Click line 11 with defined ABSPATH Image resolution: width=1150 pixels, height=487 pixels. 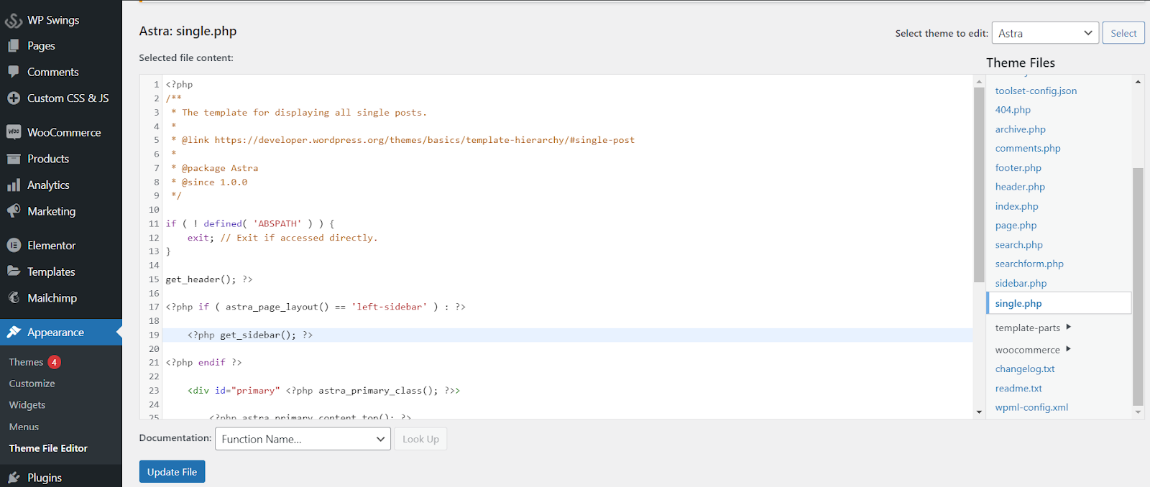(249, 224)
